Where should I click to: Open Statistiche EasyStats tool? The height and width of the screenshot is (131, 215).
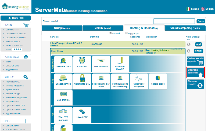pos(139,81)
